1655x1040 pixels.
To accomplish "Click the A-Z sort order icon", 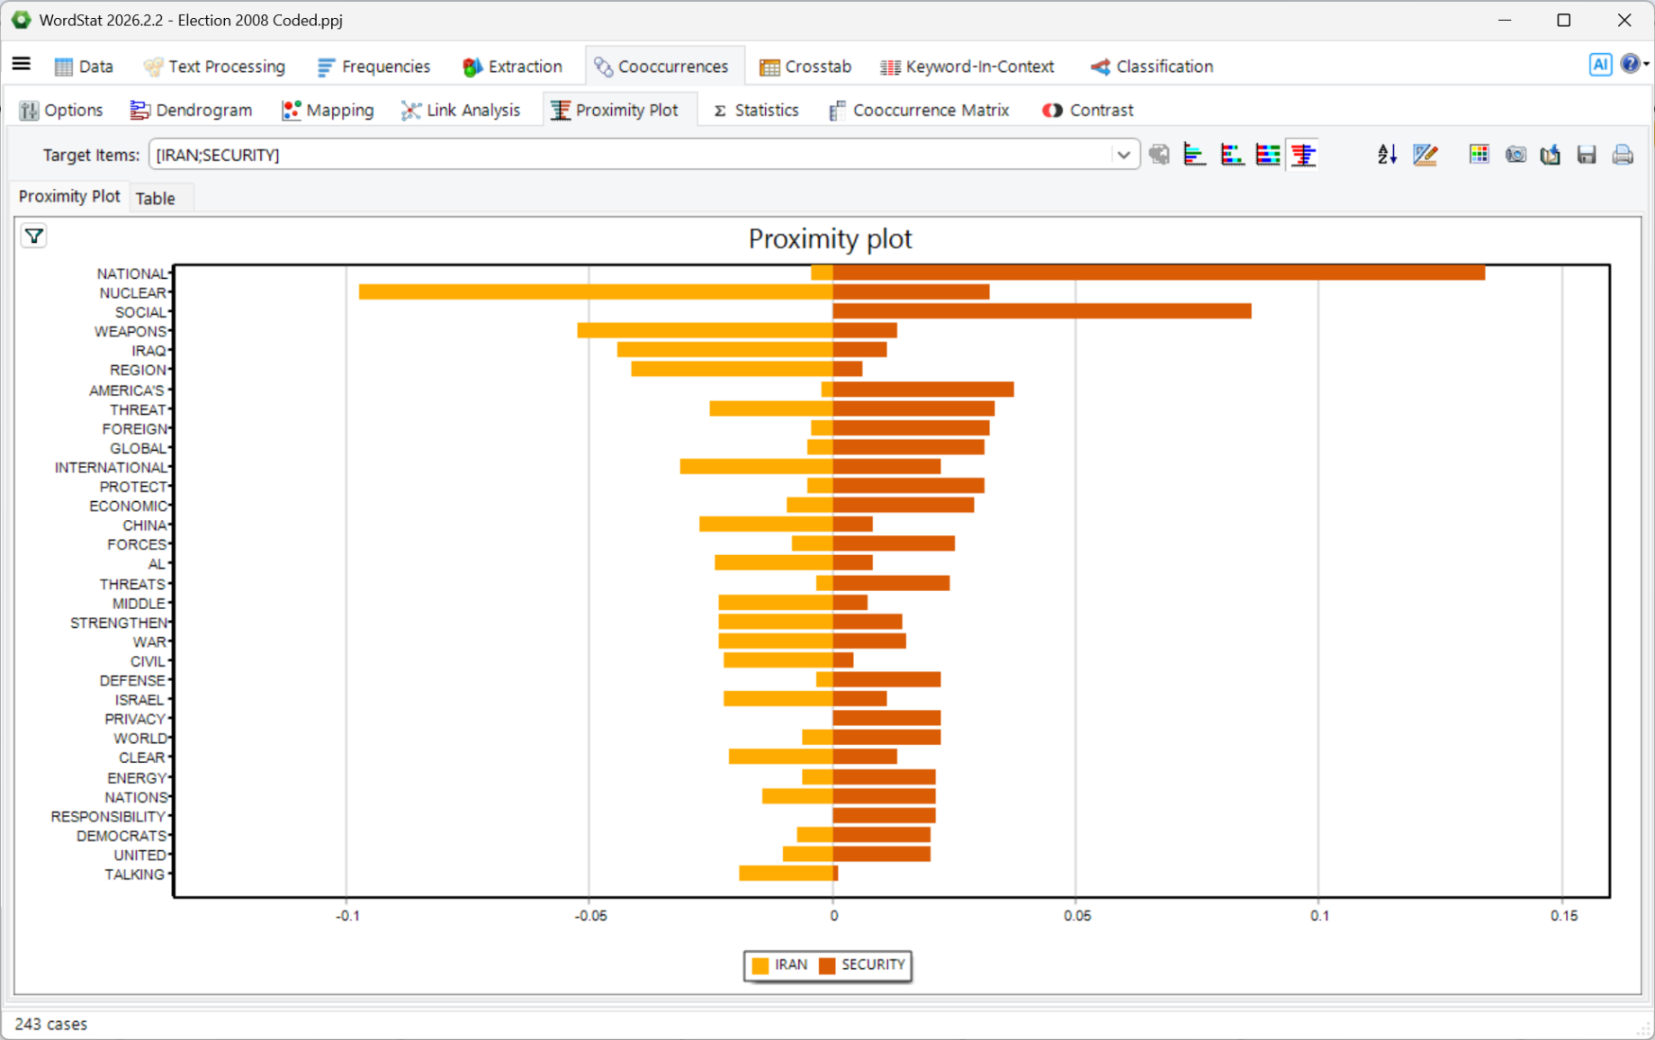I will point(1387,155).
